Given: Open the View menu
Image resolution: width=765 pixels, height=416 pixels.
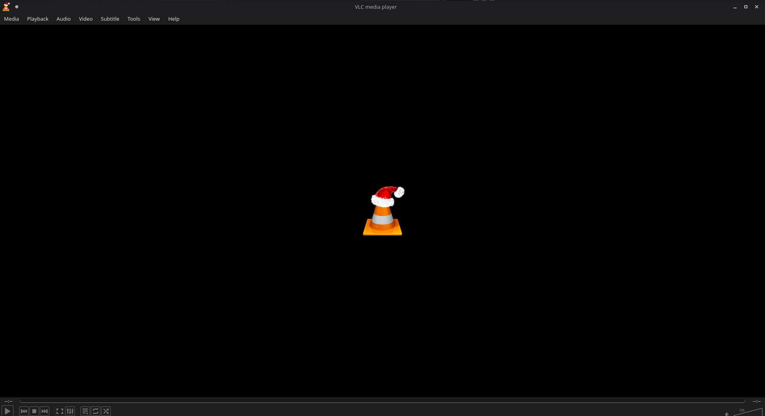Looking at the screenshot, I should 154,19.
